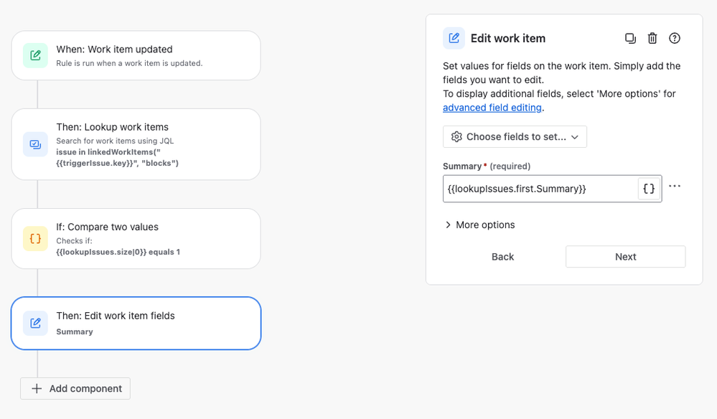This screenshot has height=419, width=717.
Task: Click the Add component button
Action: coord(75,388)
